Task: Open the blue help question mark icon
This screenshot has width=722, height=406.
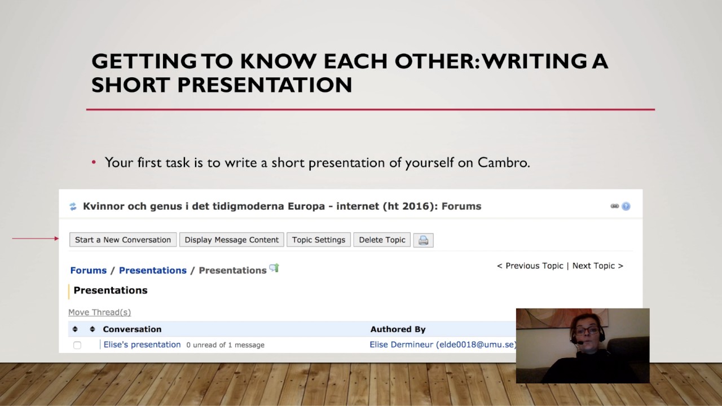Action: click(x=626, y=206)
